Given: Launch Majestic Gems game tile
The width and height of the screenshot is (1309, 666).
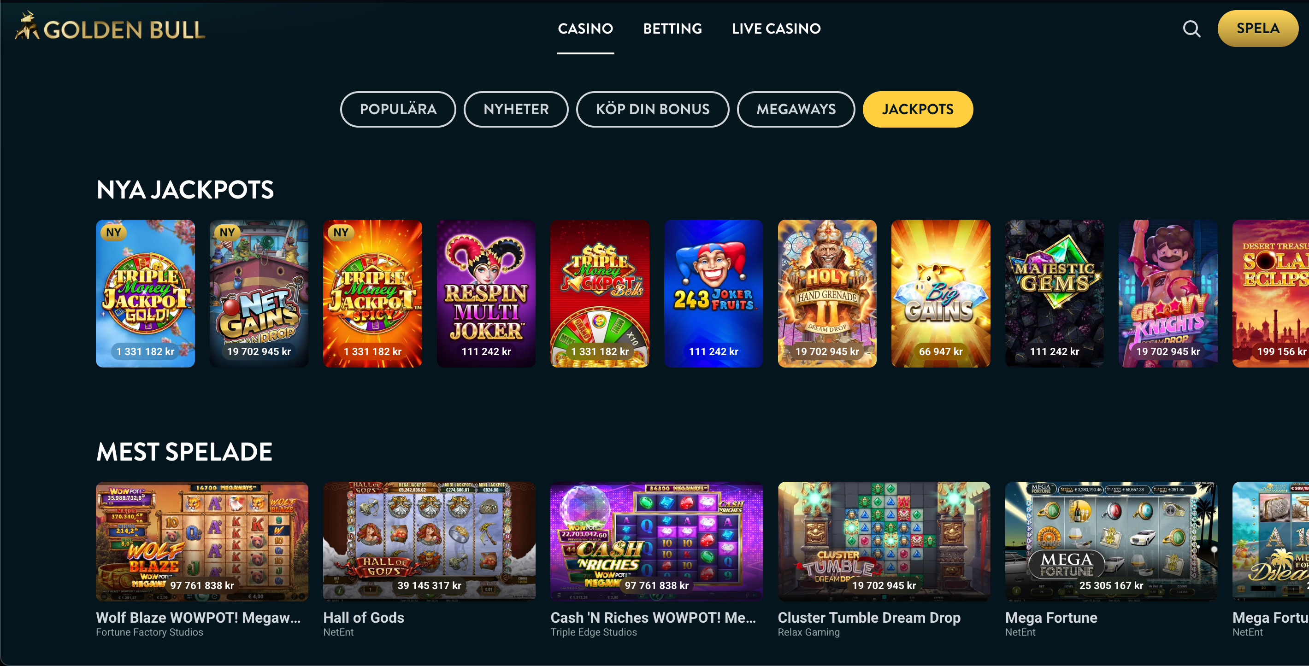Looking at the screenshot, I should click(x=1055, y=293).
